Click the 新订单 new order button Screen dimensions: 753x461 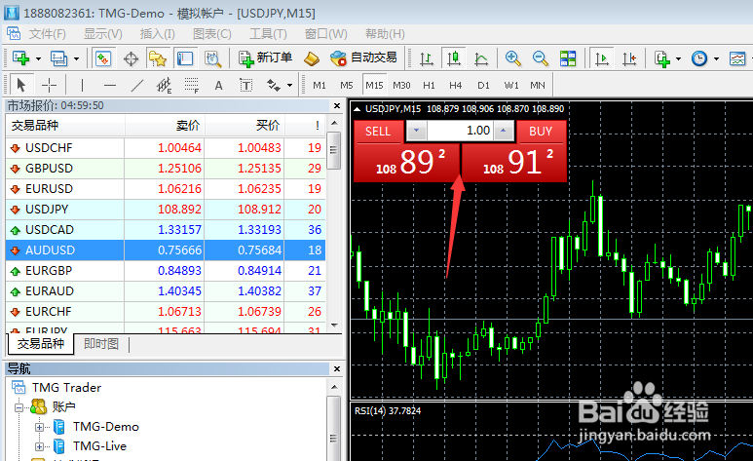point(265,58)
